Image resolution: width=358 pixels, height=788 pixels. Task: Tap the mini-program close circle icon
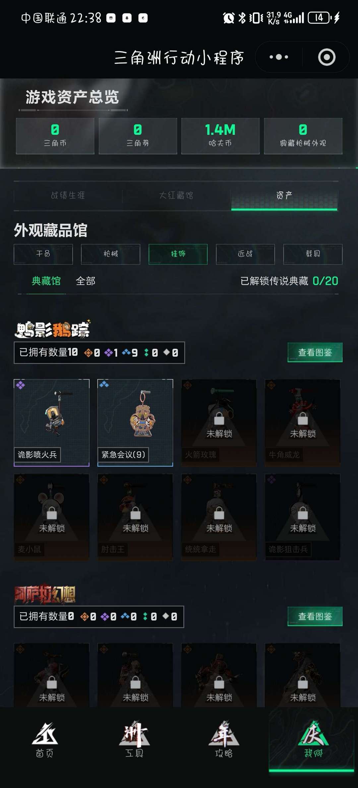tap(327, 57)
